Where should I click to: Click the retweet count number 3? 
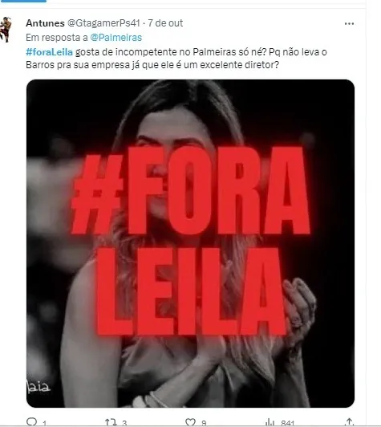[x=124, y=423]
